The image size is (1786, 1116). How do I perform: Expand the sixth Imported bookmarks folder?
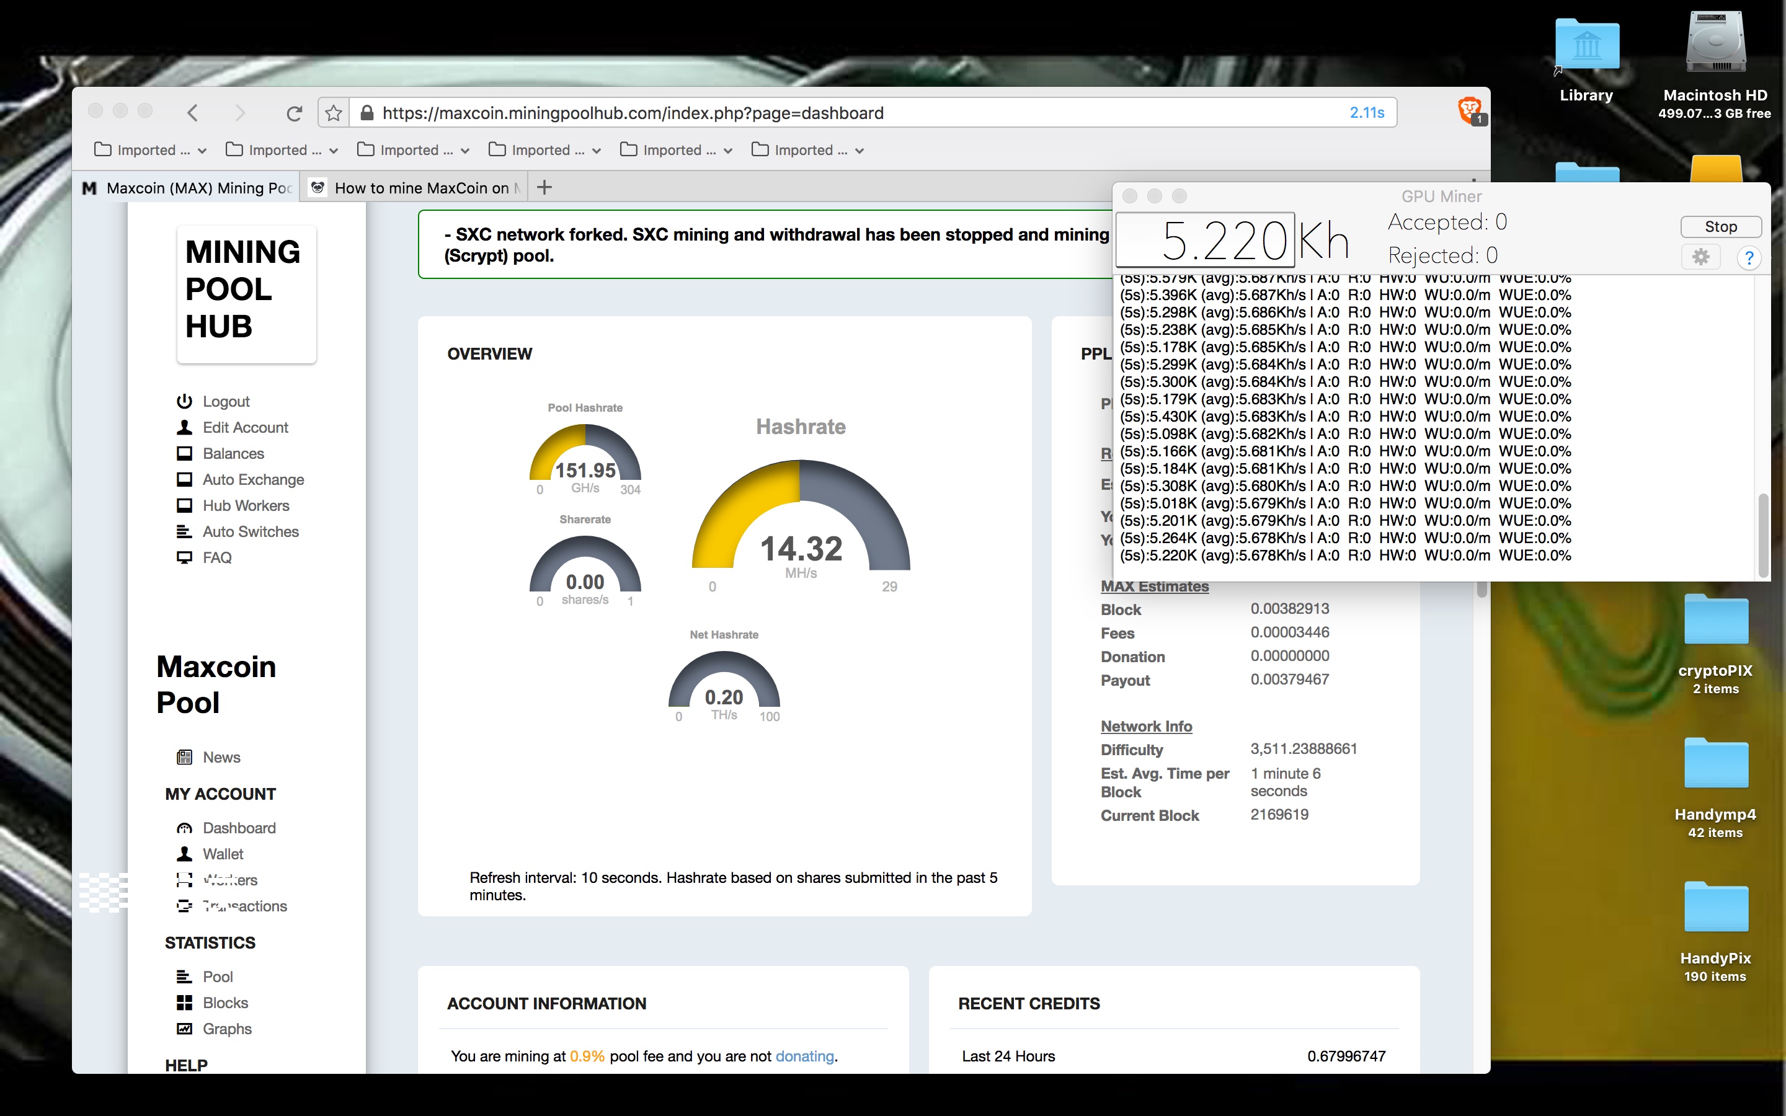(x=807, y=150)
